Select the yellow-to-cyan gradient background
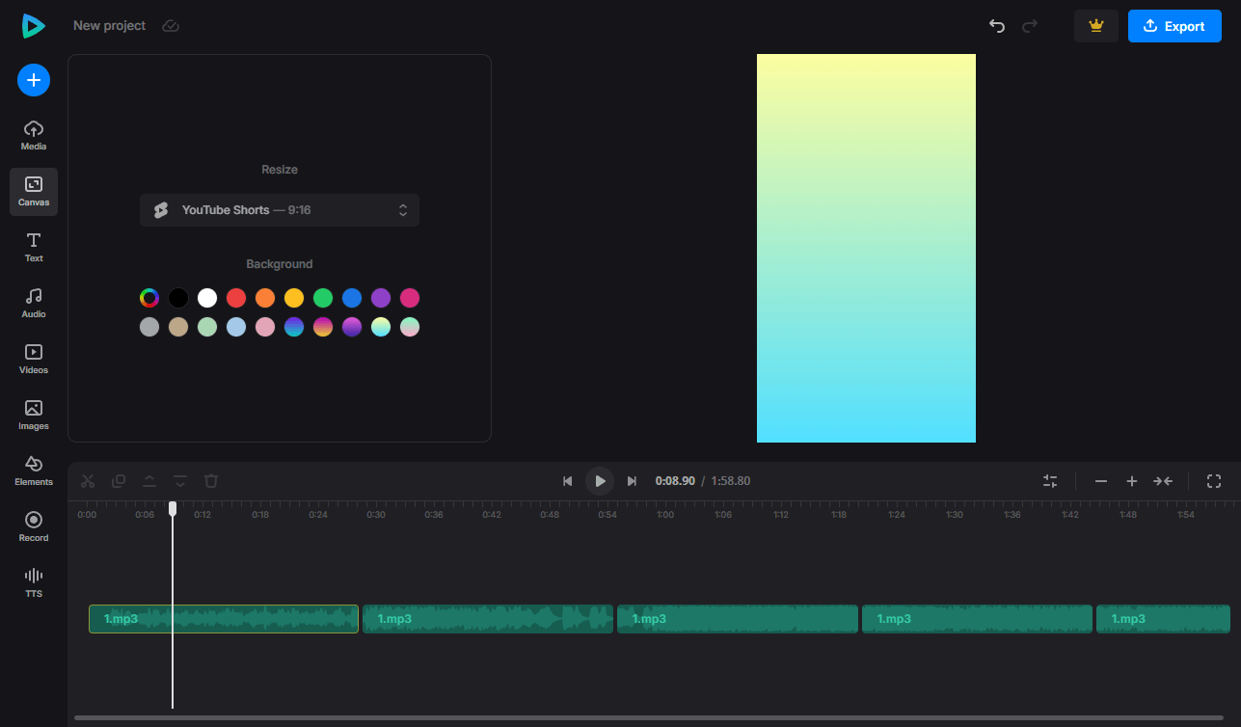The width and height of the screenshot is (1241, 727). (x=381, y=327)
